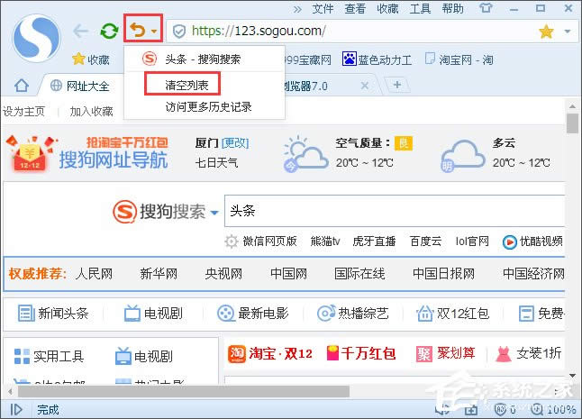582x419 pixels.
Task: Click the 更改 link next to 厦门
Action: click(x=235, y=143)
